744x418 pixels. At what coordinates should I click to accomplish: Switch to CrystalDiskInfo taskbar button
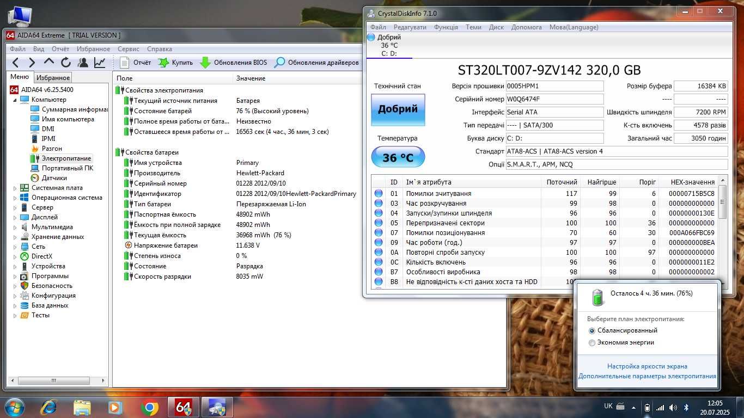(217, 407)
